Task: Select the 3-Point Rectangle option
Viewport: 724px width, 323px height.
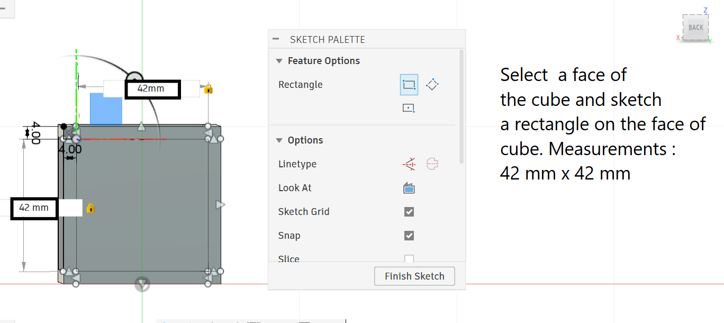Action: tap(432, 85)
